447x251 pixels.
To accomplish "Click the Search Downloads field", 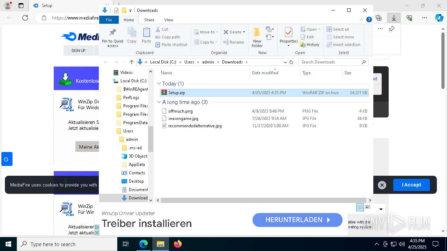I will coord(334,62).
